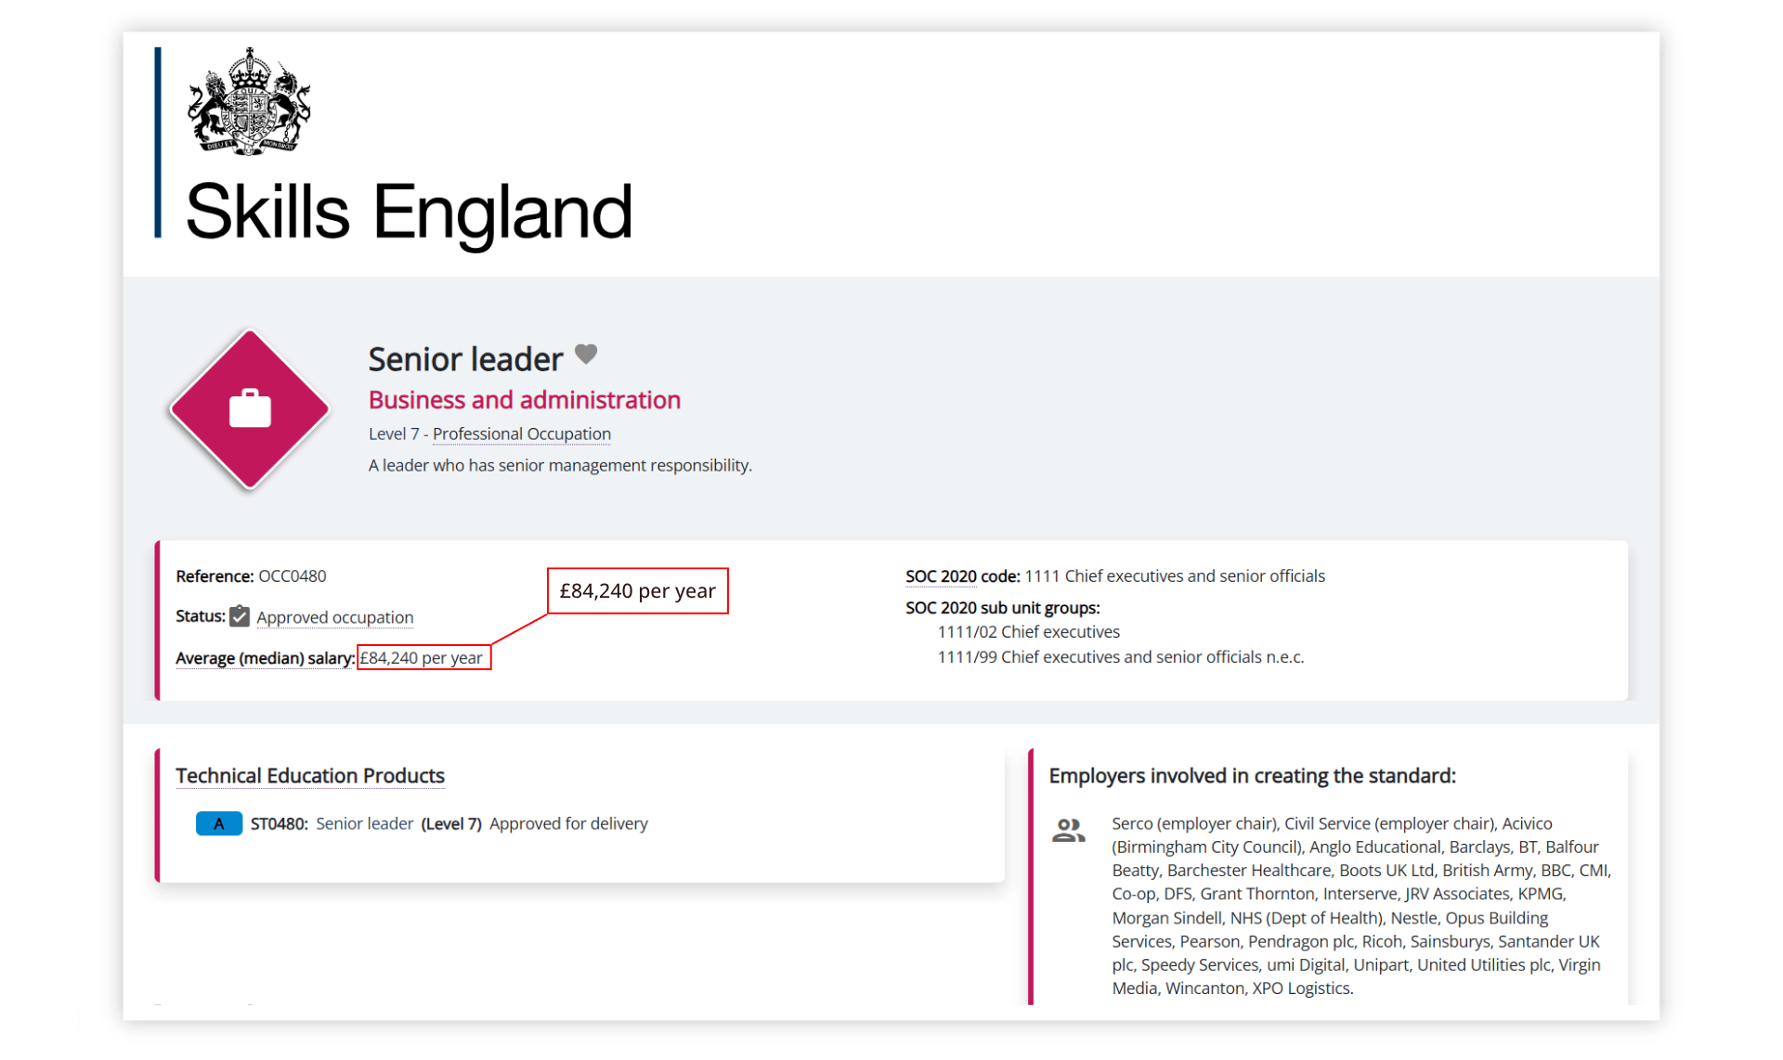Screen dimensions: 1783x1060
Task: Click the Approved occupation status link
Action: [334, 617]
